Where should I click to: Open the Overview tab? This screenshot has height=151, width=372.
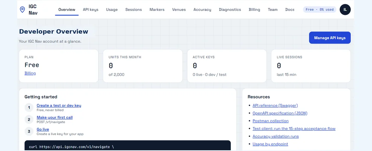click(x=67, y=10)
